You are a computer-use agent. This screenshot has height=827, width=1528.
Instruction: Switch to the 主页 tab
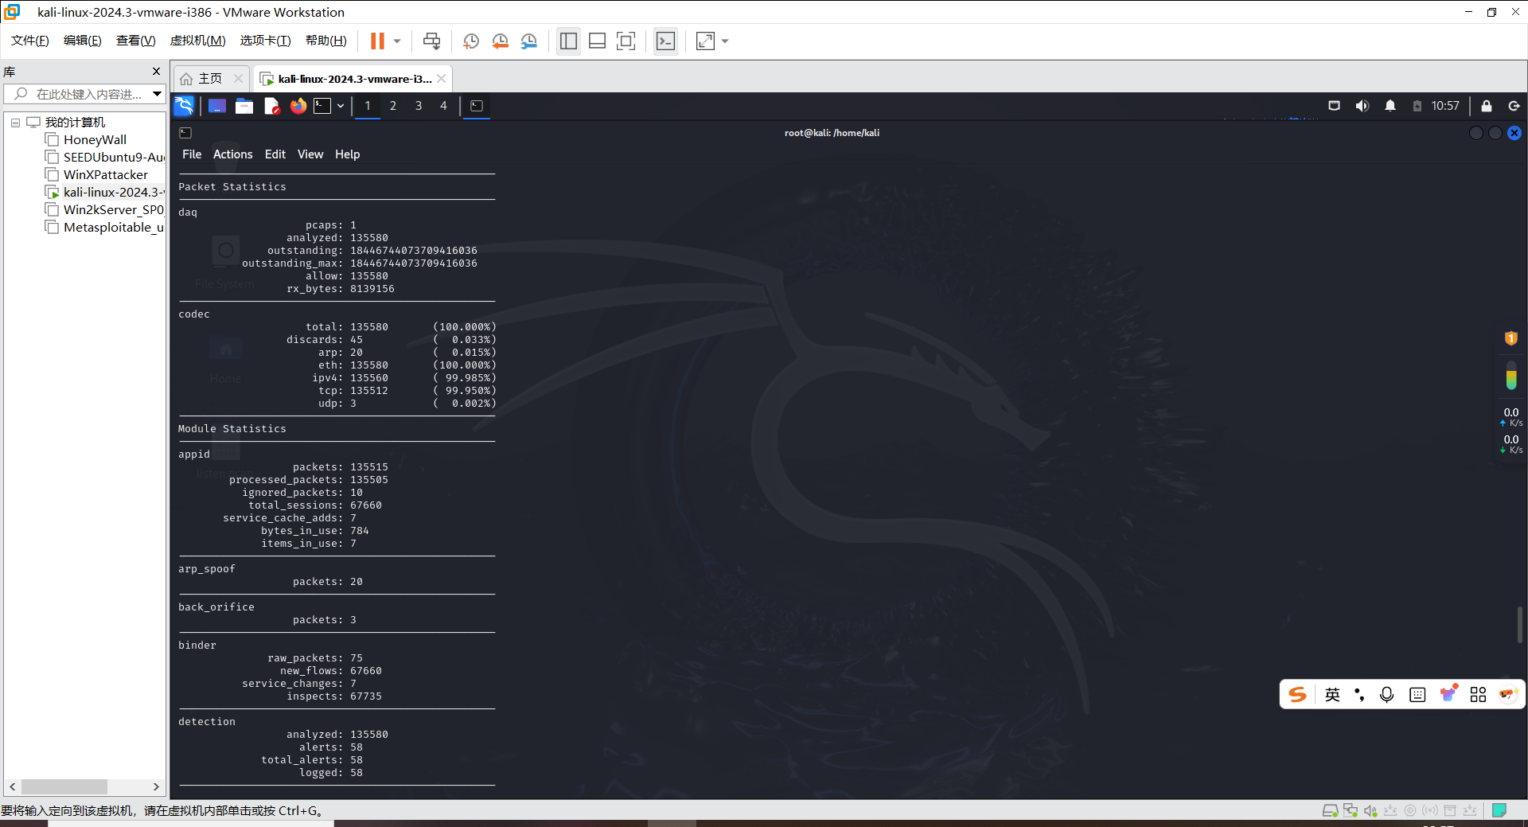pos(210,79)
